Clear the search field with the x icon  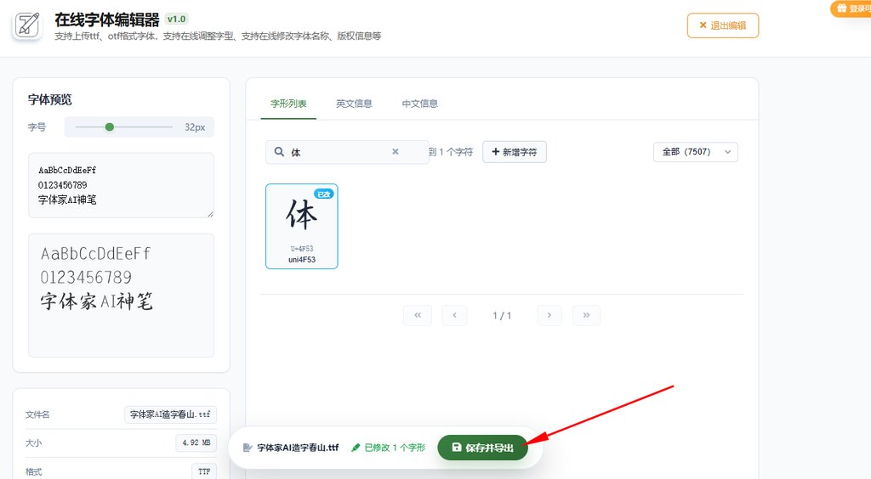pyautogui.click(x=395, y=151)
